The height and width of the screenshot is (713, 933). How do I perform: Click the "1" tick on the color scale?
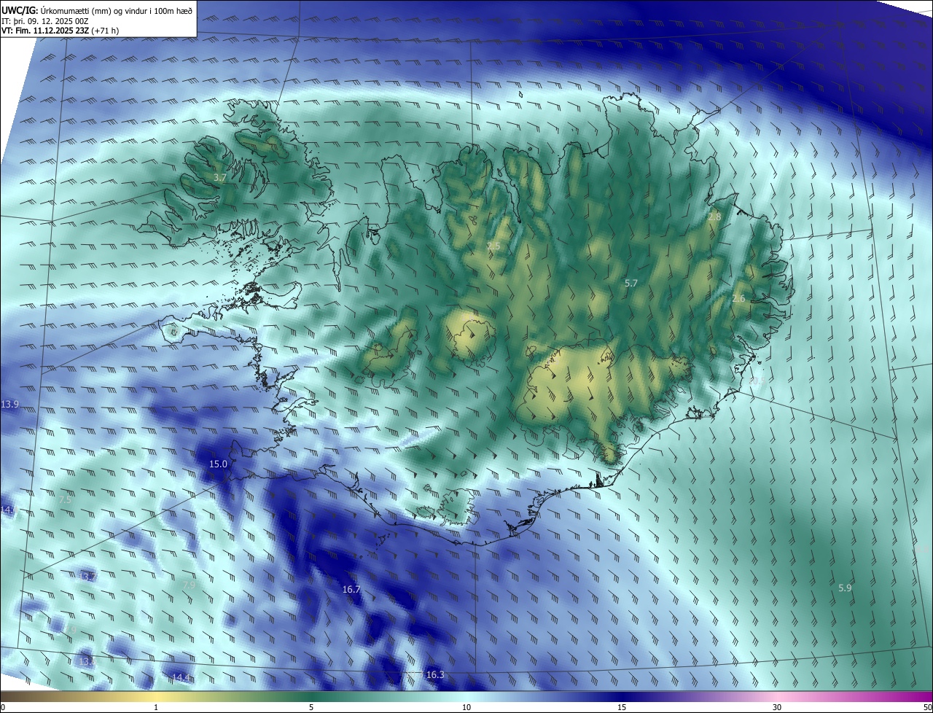tap(156, 707)
